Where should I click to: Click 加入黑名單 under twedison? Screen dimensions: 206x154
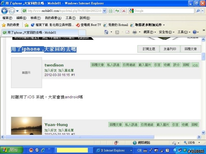66,71
